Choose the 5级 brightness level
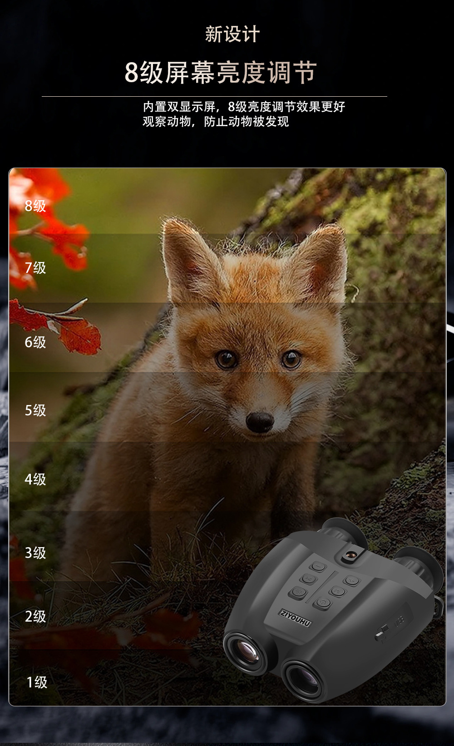The width and height of the screenshot is (454, 746). 35,410
